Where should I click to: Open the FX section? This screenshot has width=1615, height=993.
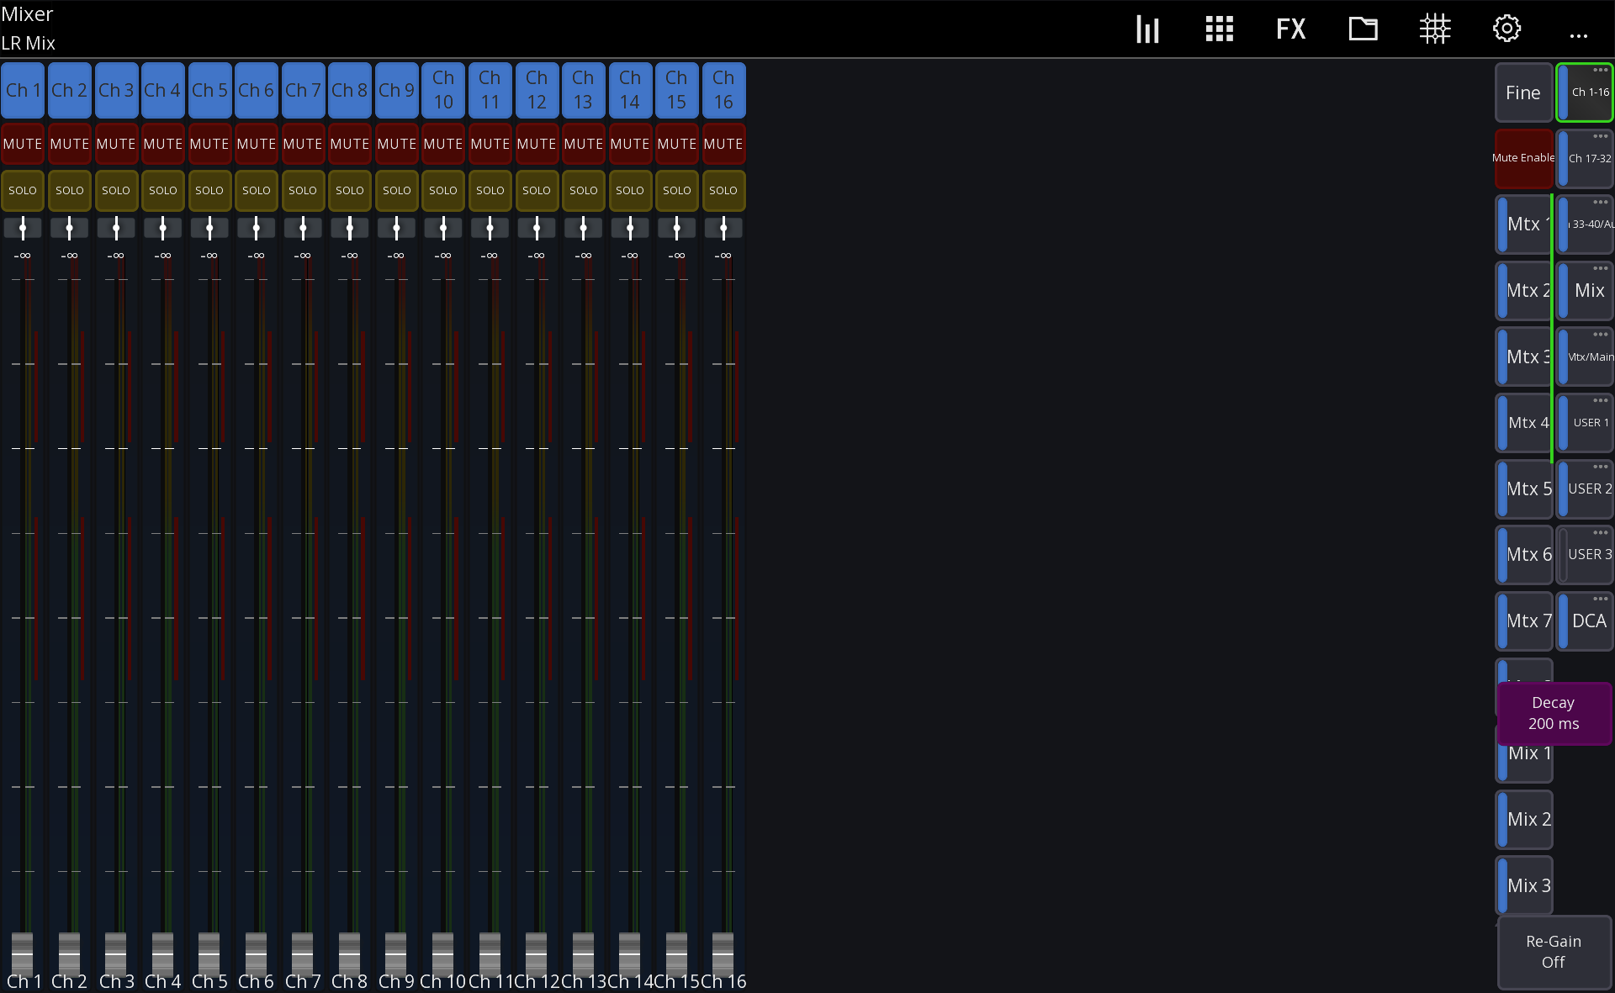click(1291, 29)
